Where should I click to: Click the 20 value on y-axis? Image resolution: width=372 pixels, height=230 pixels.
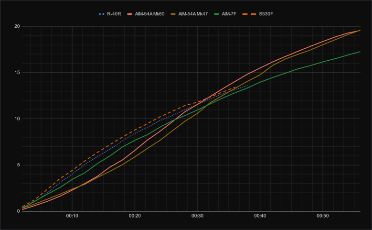[16, 26]
